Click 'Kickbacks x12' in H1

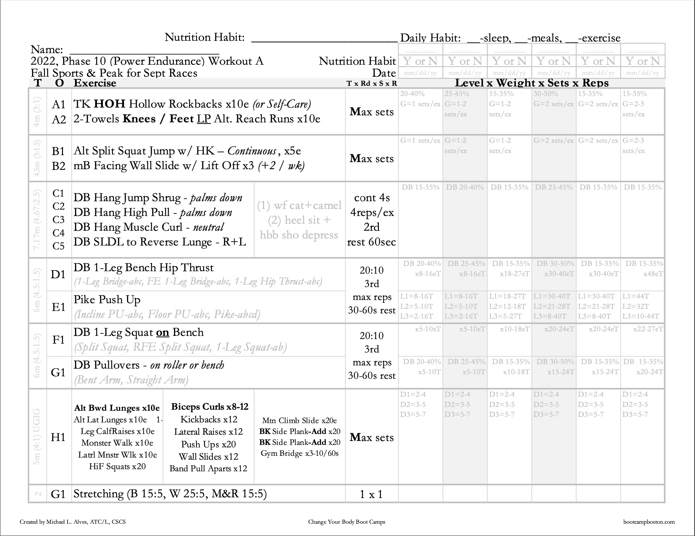pyautogui.click(x=209, y=420)
